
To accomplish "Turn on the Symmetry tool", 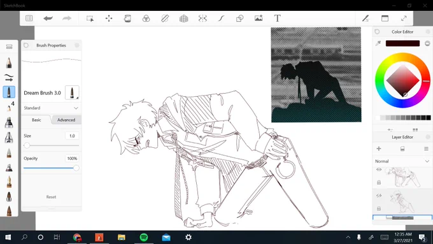I will pos(202,18).
